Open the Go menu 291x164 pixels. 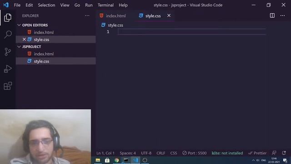(77, 5)
